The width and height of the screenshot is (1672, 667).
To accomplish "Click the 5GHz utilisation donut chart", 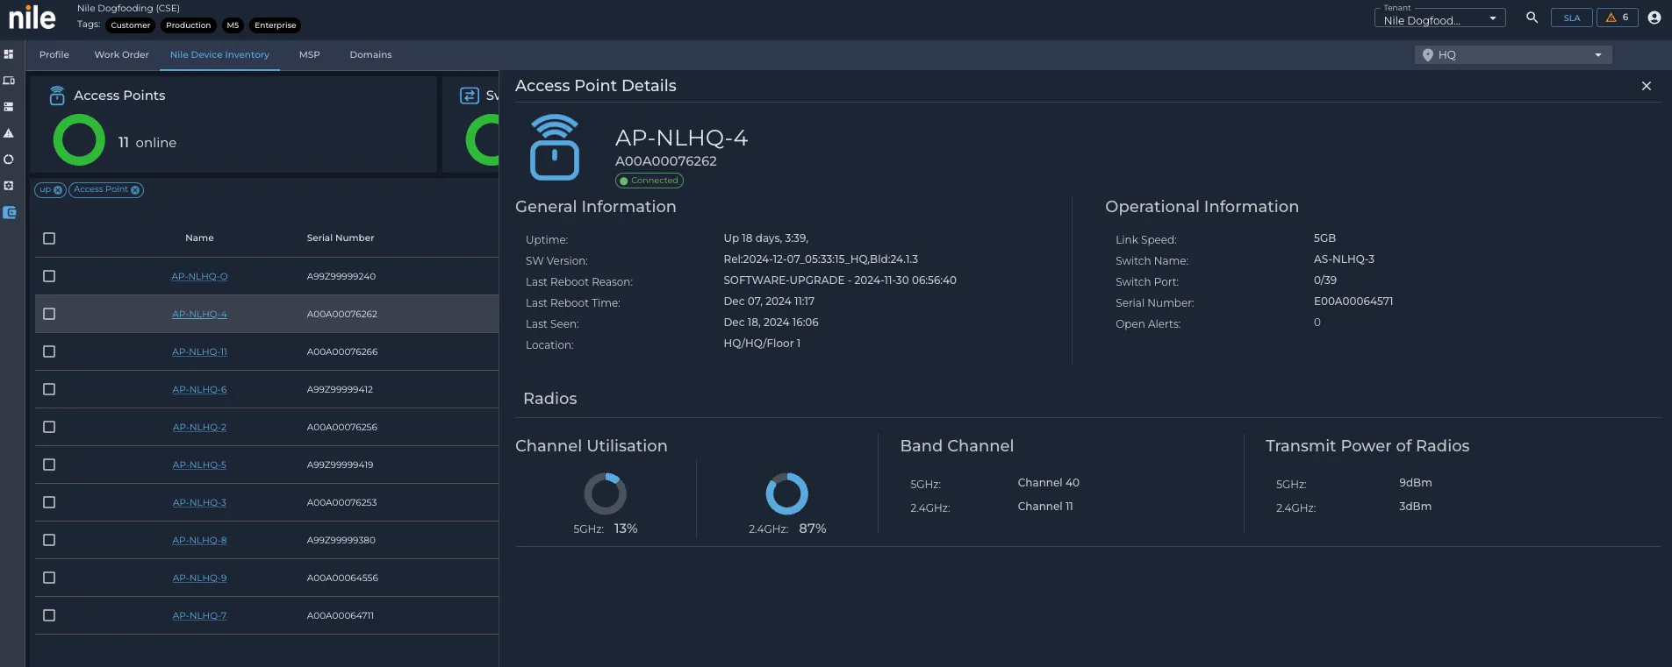I will [606, 493].
